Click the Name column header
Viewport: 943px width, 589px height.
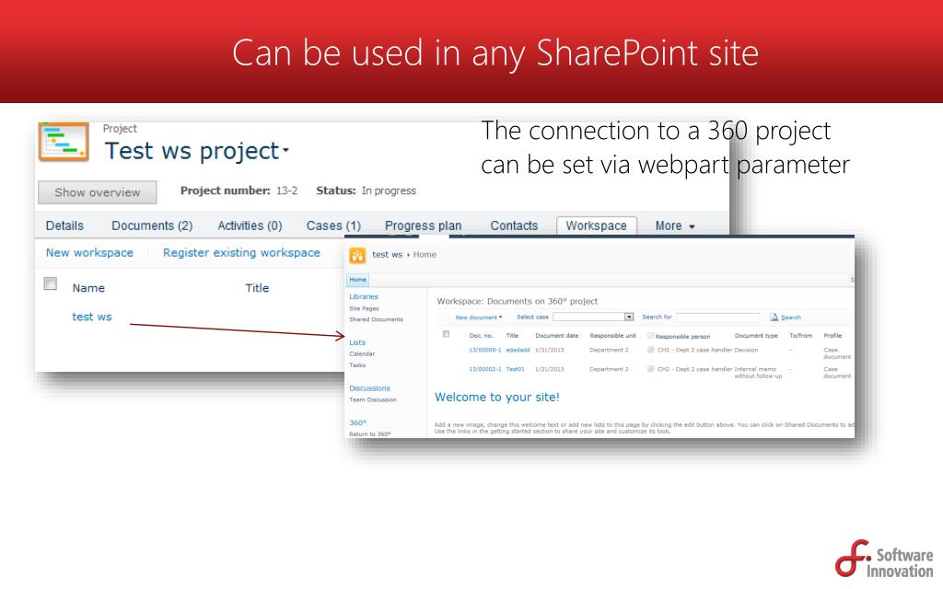coord(88,288)
